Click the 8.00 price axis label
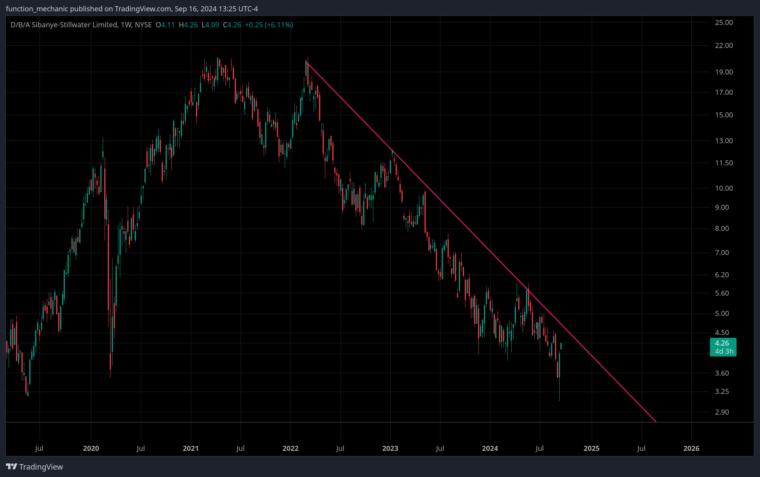Image resolution: width=760 pixels, height=477 pixels. 722,229
